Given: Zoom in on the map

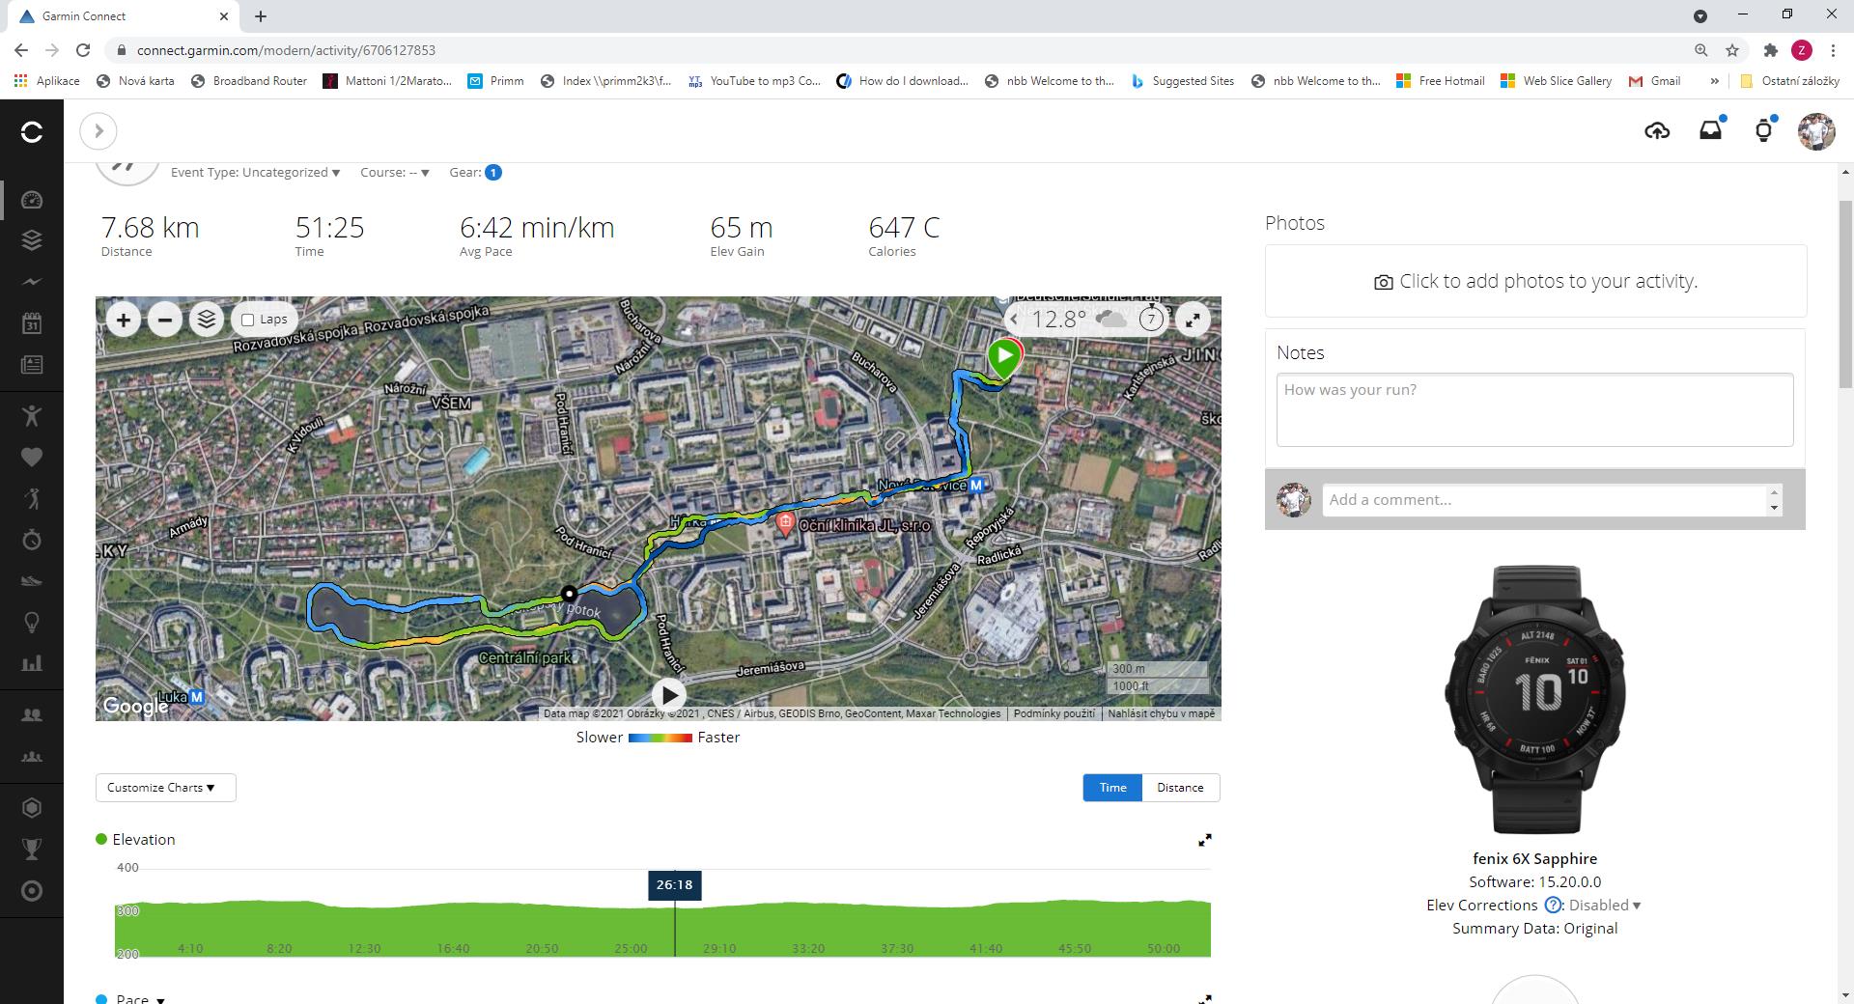Looking at the screenshot, I should pos(124,320).
